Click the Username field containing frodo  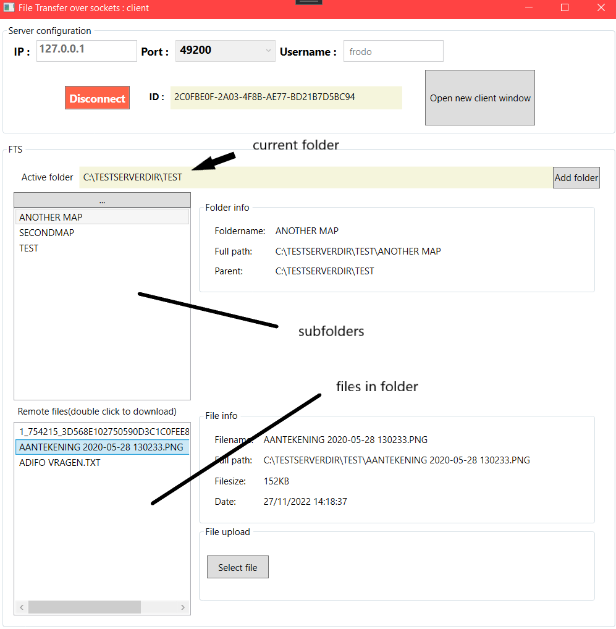point(393,51)
